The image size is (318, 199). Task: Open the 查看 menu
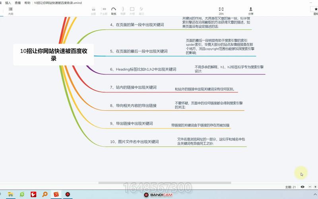(x=17, y=3)
